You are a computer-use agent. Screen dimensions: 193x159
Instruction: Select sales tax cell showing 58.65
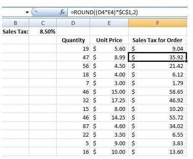pyautogui.click(x=157, y=92)
